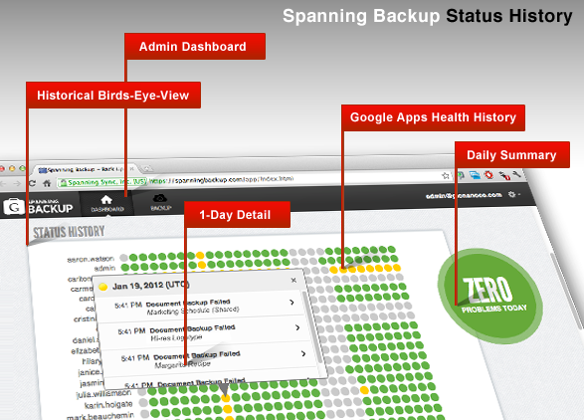Image resolution: width=584 pixels, height=420 pixels.
Task: Select user aaron.watson in status list
Action: (x=91, y=259)
